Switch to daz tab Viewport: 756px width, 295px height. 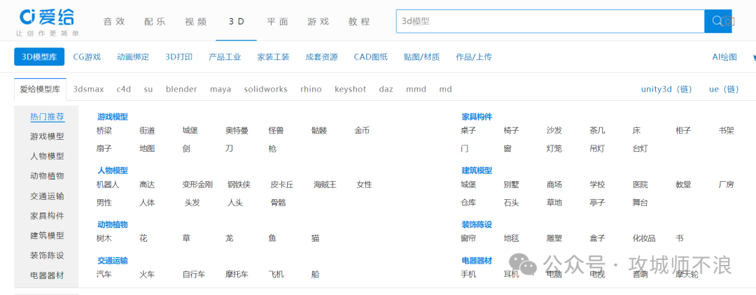(x=386, y=89)
